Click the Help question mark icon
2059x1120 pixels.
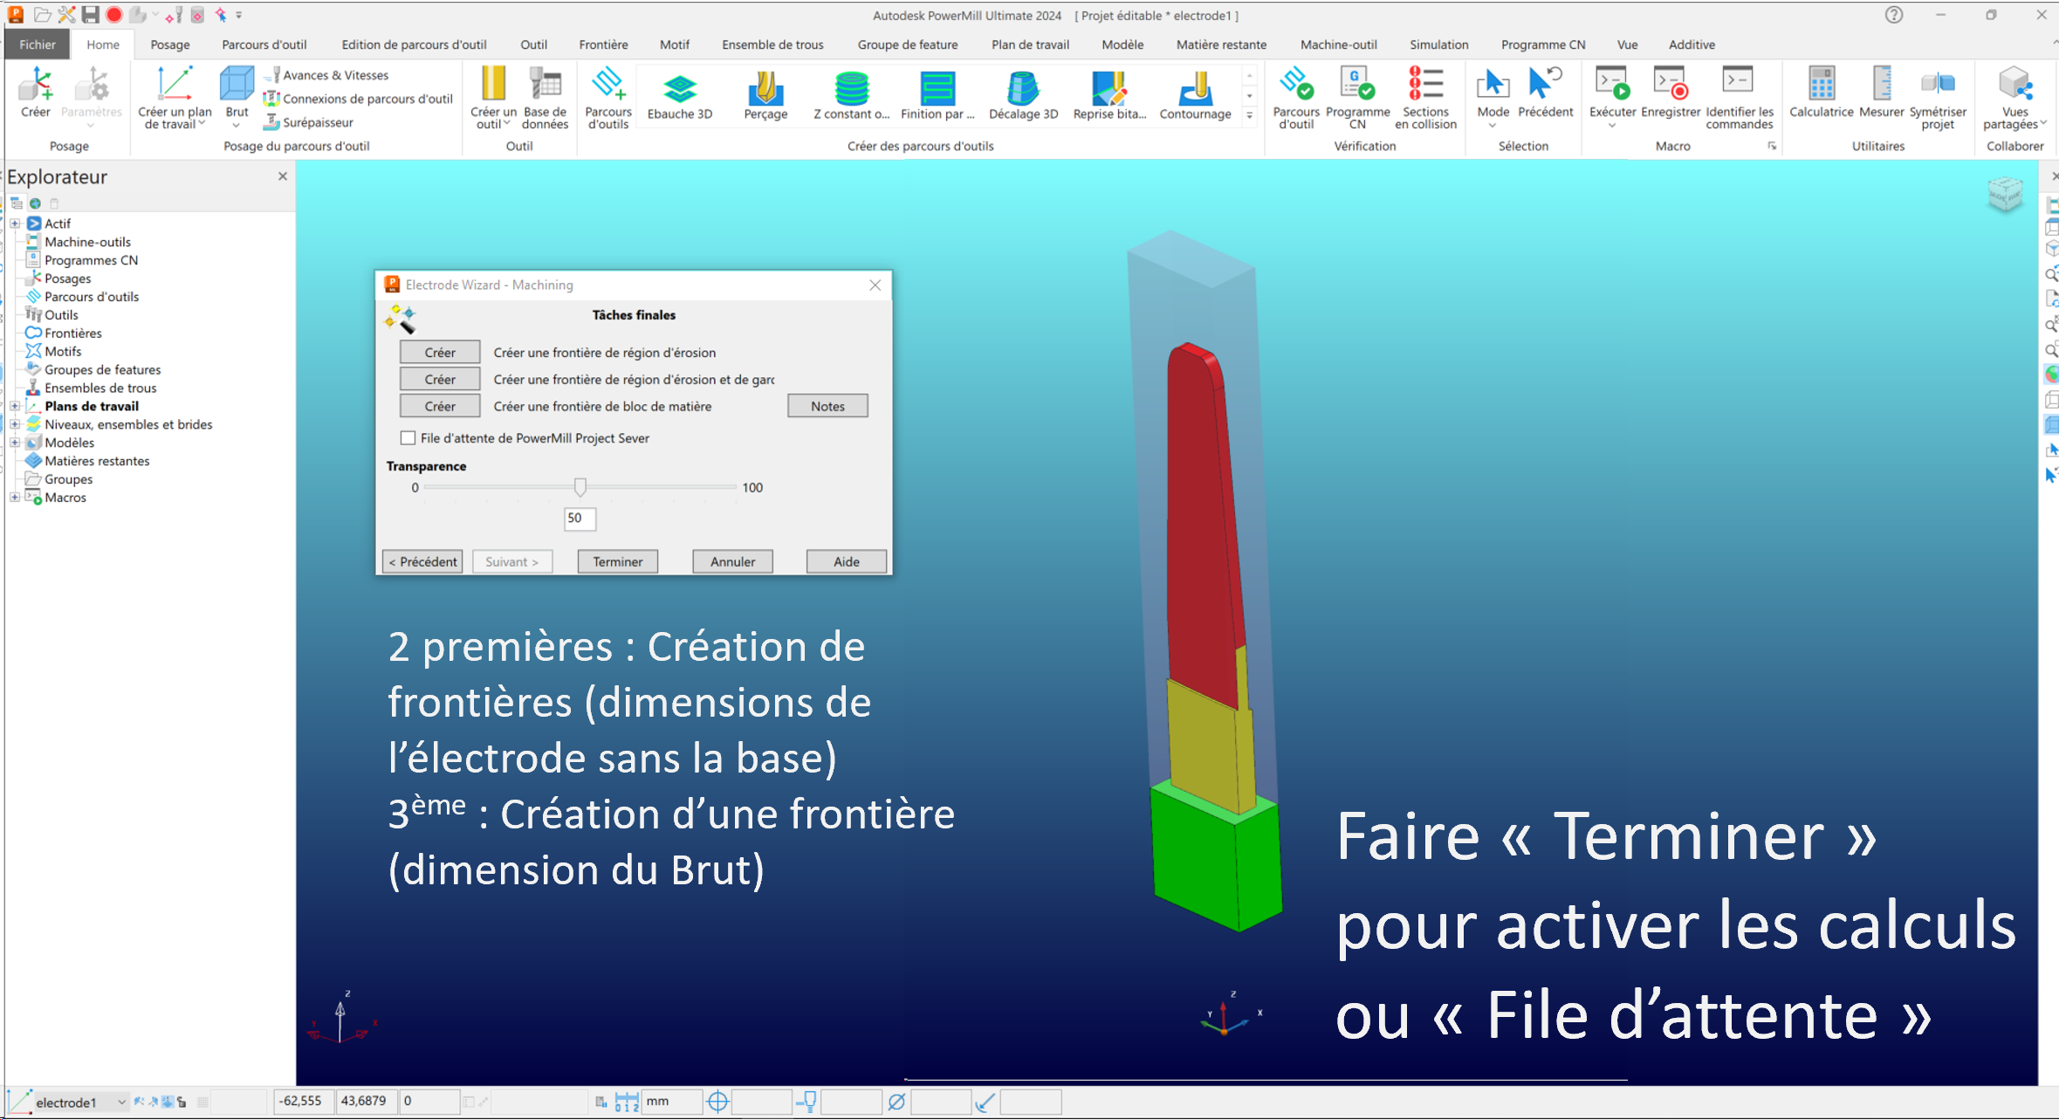click(1893, 15)
